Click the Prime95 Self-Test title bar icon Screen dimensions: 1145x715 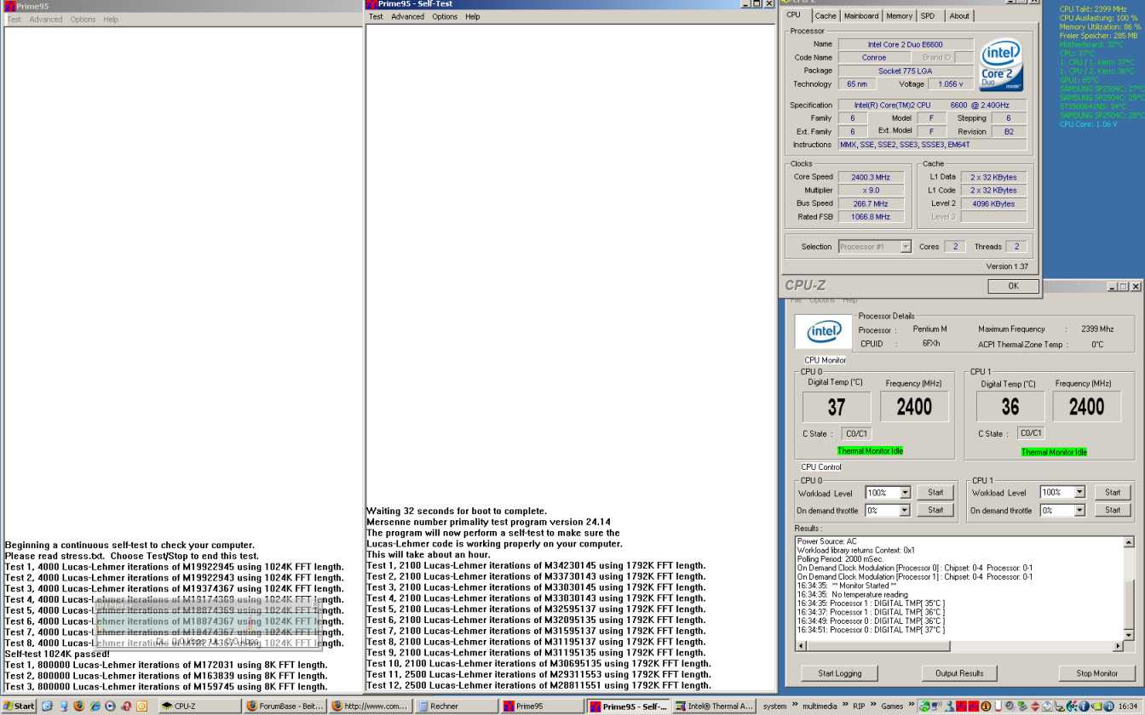click(371, 4)
